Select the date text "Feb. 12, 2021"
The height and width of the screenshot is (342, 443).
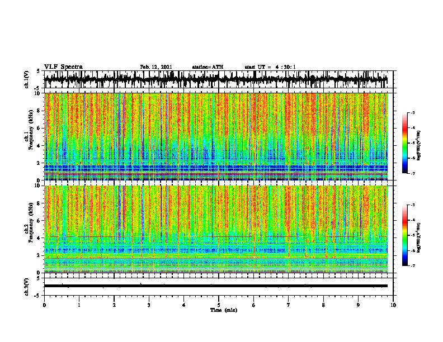coord(156,67)
